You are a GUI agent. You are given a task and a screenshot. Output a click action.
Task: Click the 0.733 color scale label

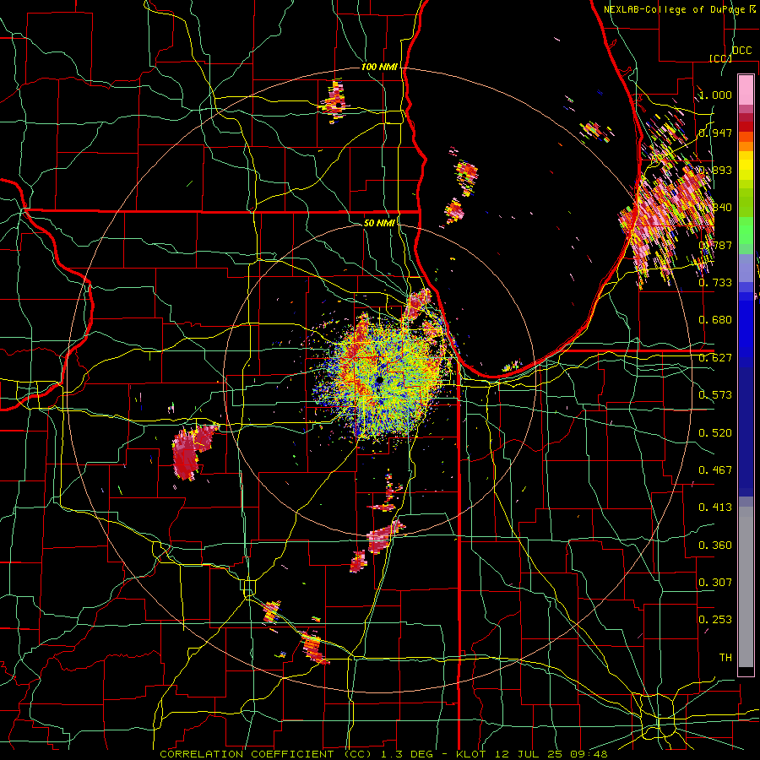click(715, 283)
